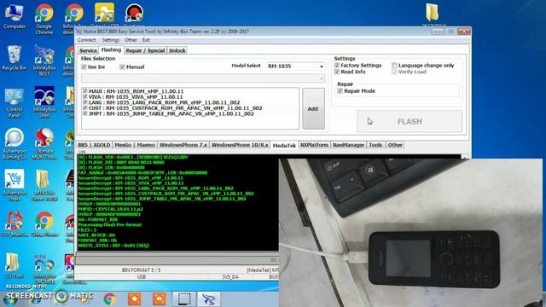Select the MediaTek platform tab
This screenshot has width=546, height=307.
point(284,145)
